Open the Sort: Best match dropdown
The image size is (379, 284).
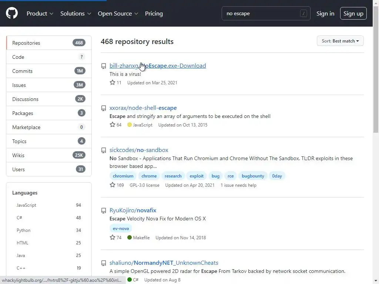tap(340, 41)
